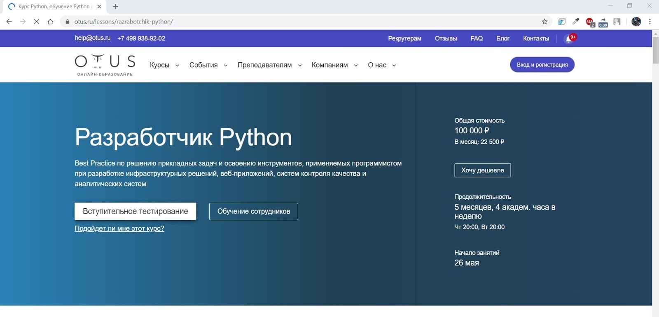Click the Чт 20:00, Вт 20:00 schedule
Viewport: 659px width, 317px height.
point(479,227)
